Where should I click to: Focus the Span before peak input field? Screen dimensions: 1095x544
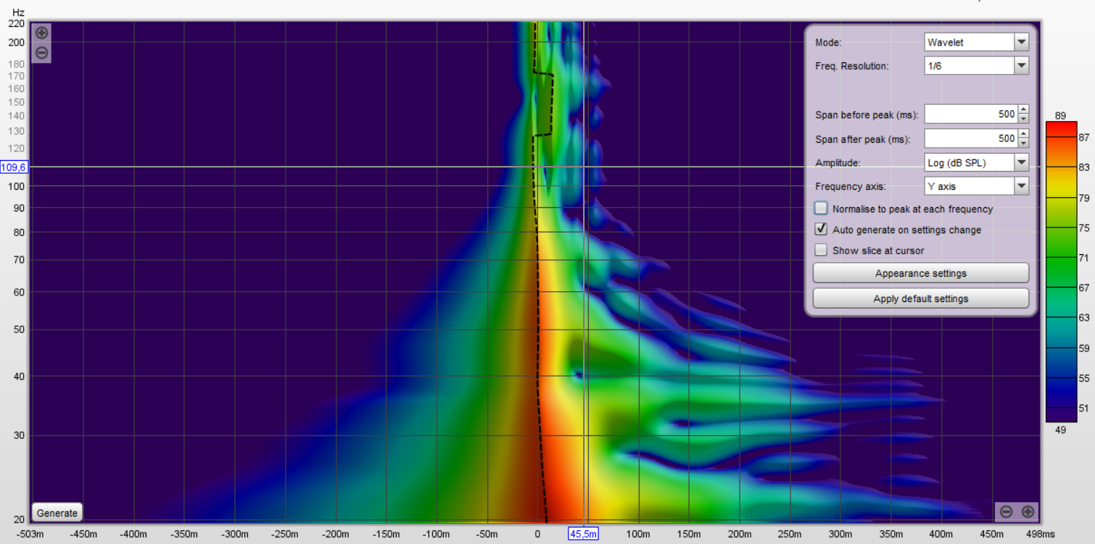[x=970, y=114]
